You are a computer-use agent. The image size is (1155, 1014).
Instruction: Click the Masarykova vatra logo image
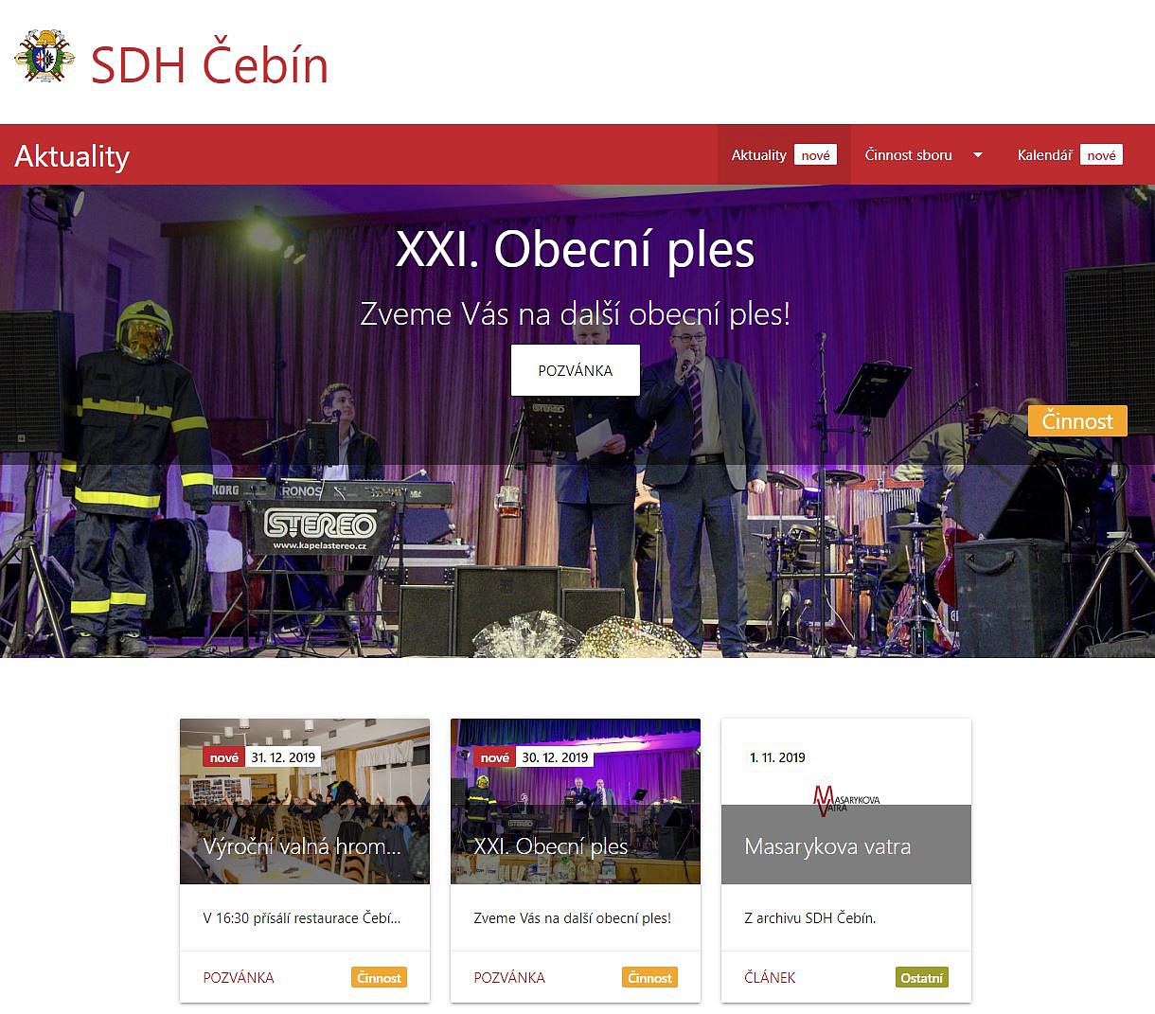coord(846,800)
